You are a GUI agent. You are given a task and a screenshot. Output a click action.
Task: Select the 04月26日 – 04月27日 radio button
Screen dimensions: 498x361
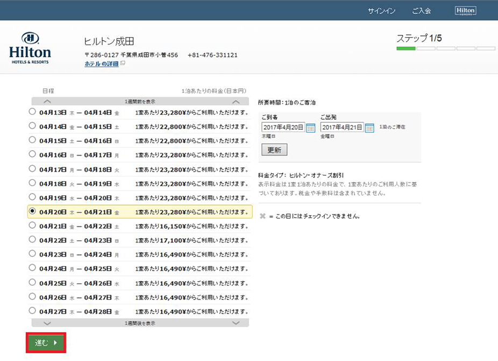(32, 297)
